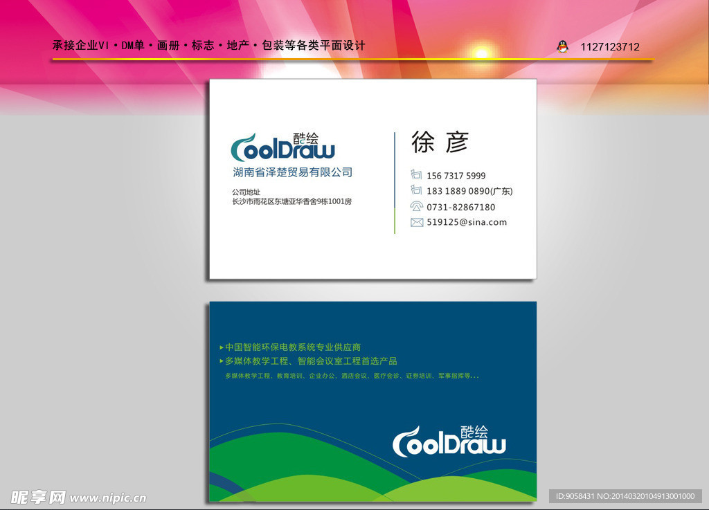Click the telephone icon beside 0731-82867180
The image size is (709, 510).
click(x=416, y=206)
